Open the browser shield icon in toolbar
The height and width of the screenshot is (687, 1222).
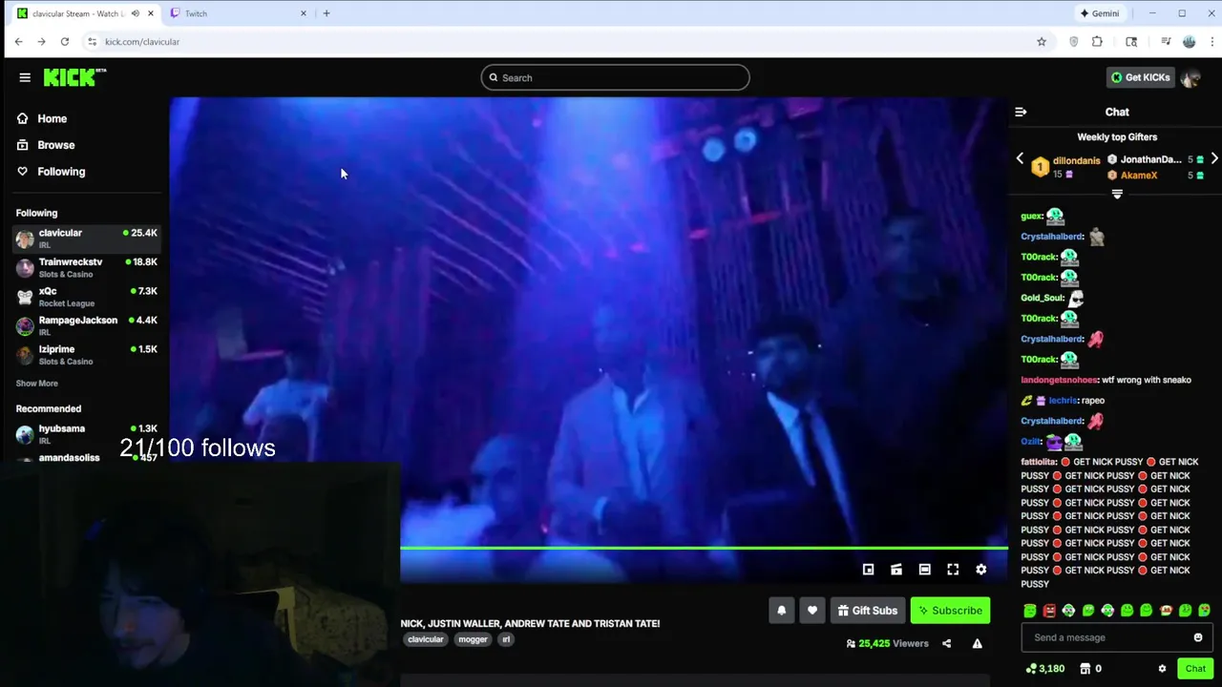coord(1074,42)
